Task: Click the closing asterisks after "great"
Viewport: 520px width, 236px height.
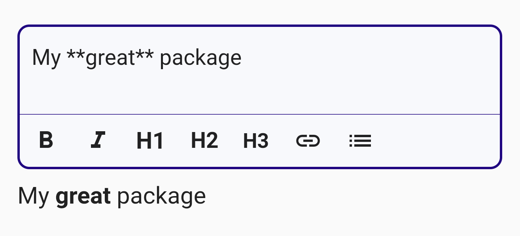Action: coord(145,55)
